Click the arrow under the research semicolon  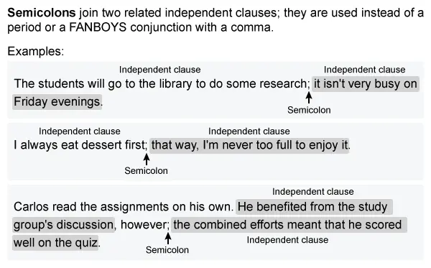pyautogui.click(x=309, y=98)
